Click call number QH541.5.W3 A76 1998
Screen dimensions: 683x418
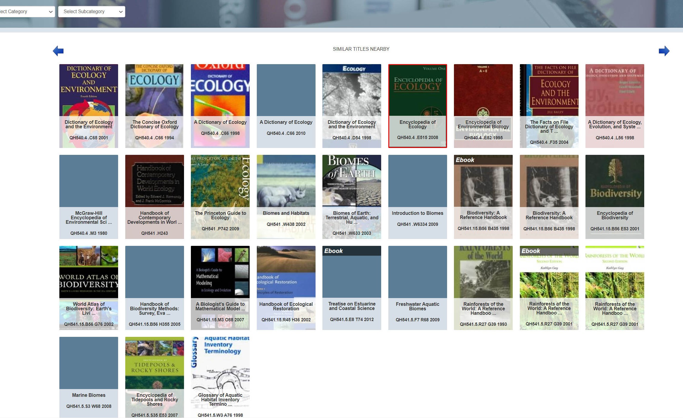pos(220,415)
